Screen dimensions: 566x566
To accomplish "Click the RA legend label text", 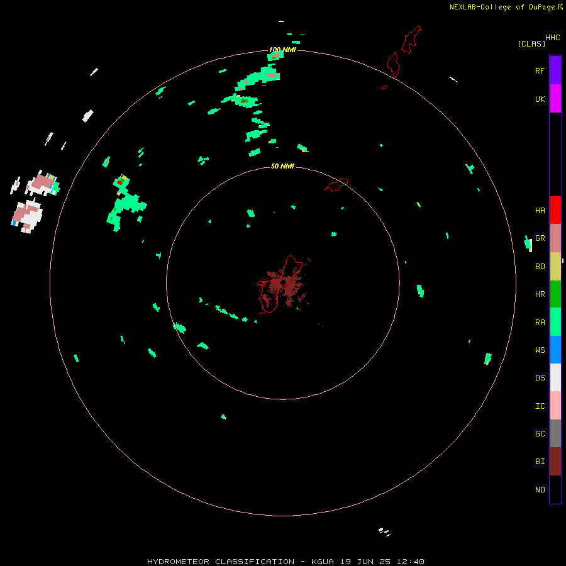I will click(540, 323).
